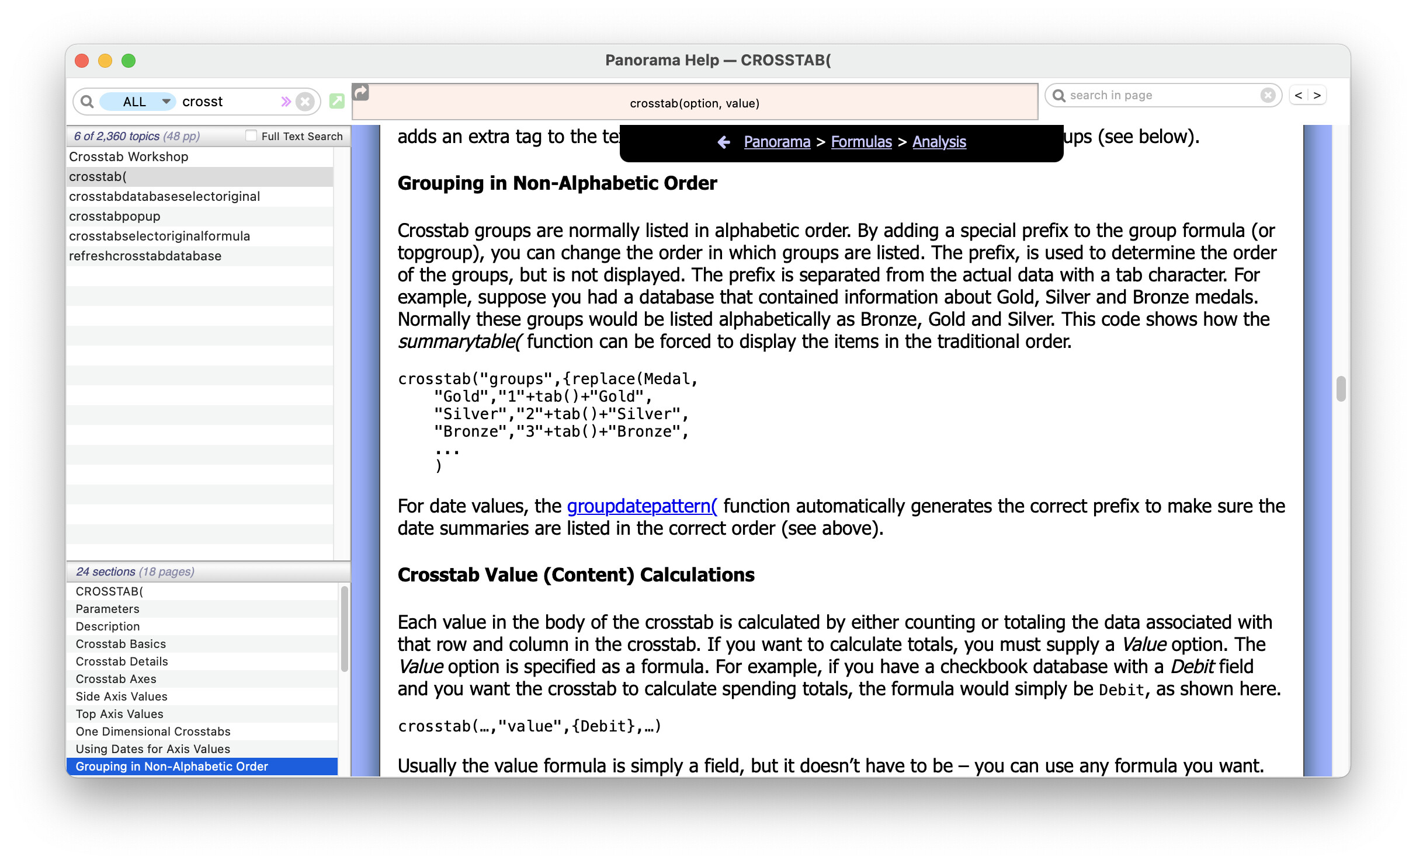Jump to the Crosstab Details section
This screenshot has height=864, width=1416.
pos(202,661)
